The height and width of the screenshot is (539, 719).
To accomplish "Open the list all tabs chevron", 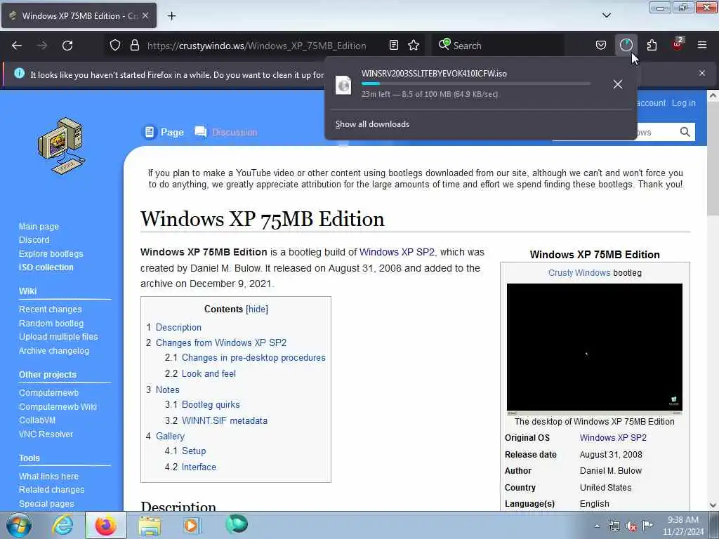I will (x=606, y=15).
